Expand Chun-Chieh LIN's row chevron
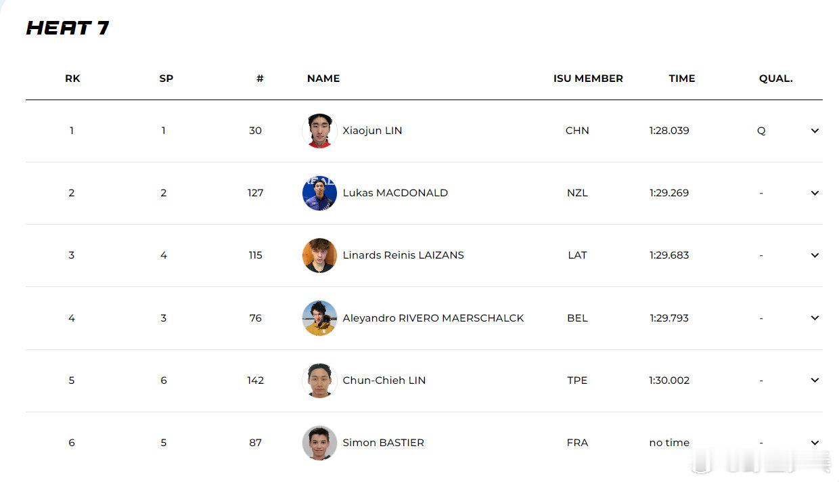Screen dimensions: 839x482 click(x=815, y=380)
